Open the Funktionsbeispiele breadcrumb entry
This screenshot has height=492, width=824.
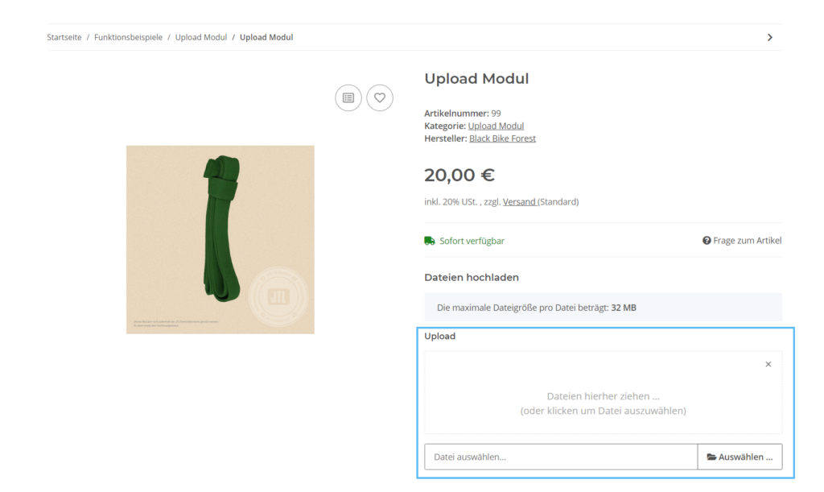coord(129,37)
